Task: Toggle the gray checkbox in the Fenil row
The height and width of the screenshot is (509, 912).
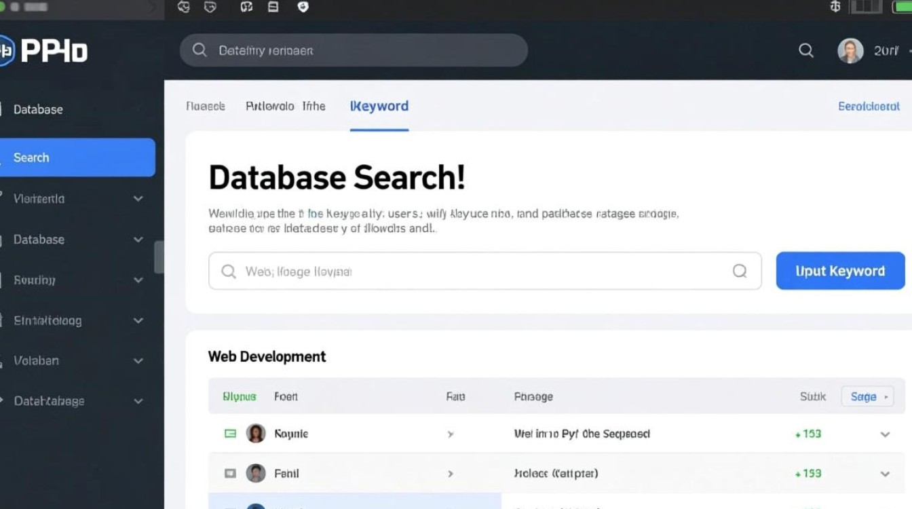Action: coord(230,473)
